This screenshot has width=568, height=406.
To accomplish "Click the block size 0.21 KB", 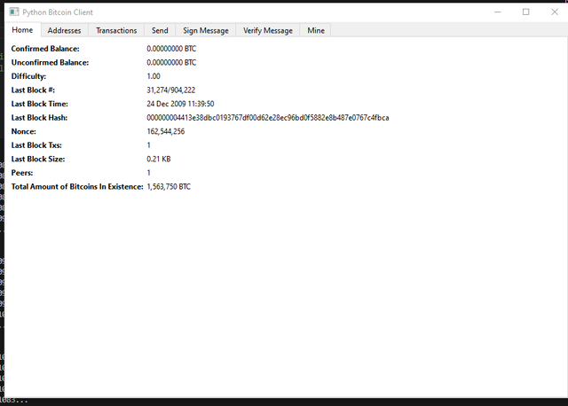I will pos(159,159).
